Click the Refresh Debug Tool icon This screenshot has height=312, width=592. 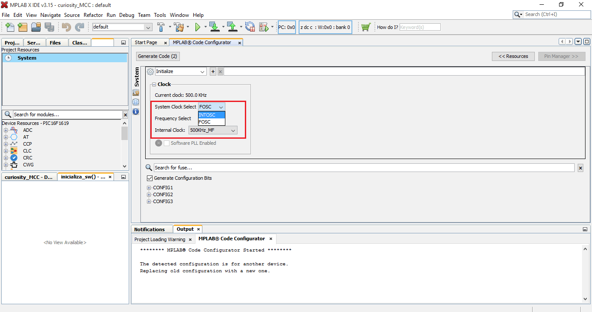click(x=250, y=26)
